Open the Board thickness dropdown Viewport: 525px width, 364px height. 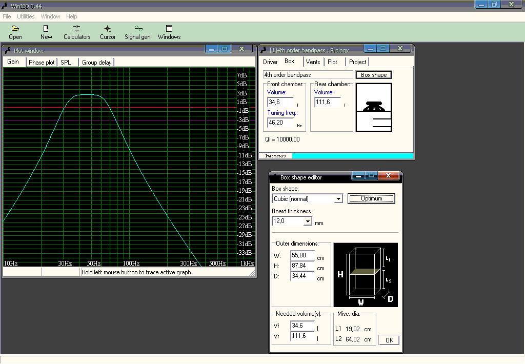(x=308, y=221)
